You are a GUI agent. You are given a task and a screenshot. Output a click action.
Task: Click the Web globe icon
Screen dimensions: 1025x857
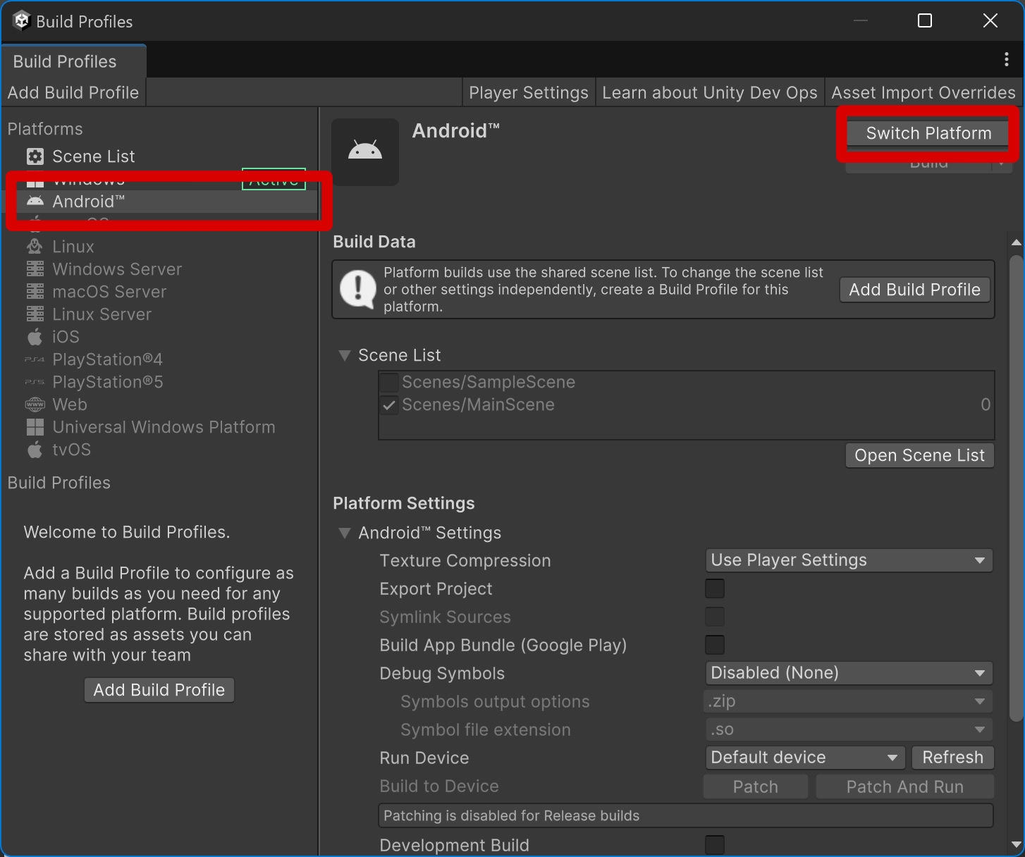point(35,405)
